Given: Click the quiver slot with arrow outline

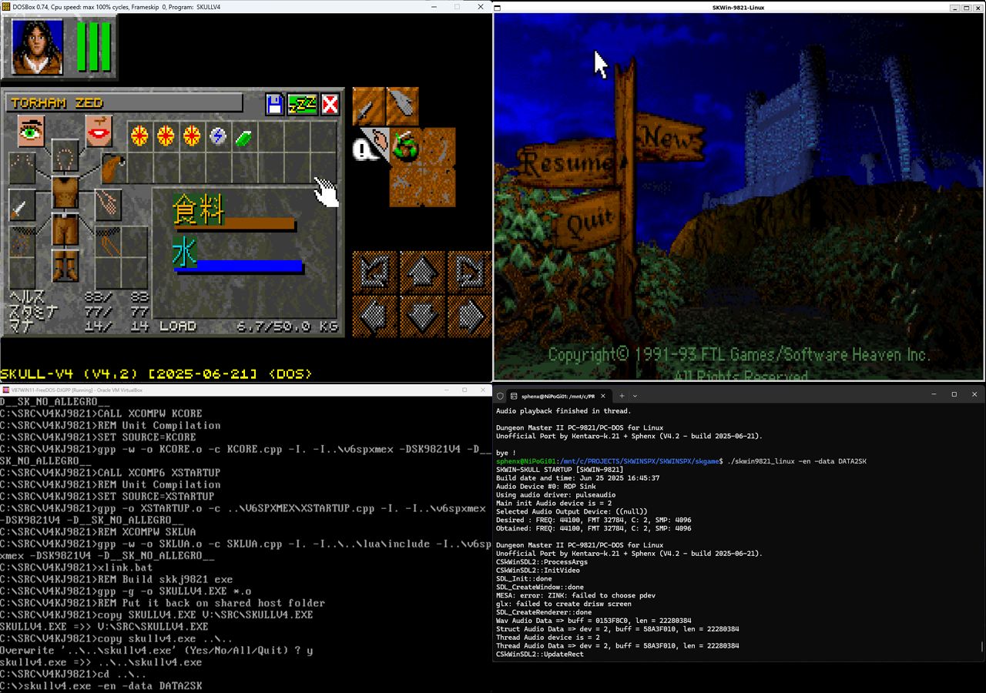Looking at the screenshot, I should 108,242.
